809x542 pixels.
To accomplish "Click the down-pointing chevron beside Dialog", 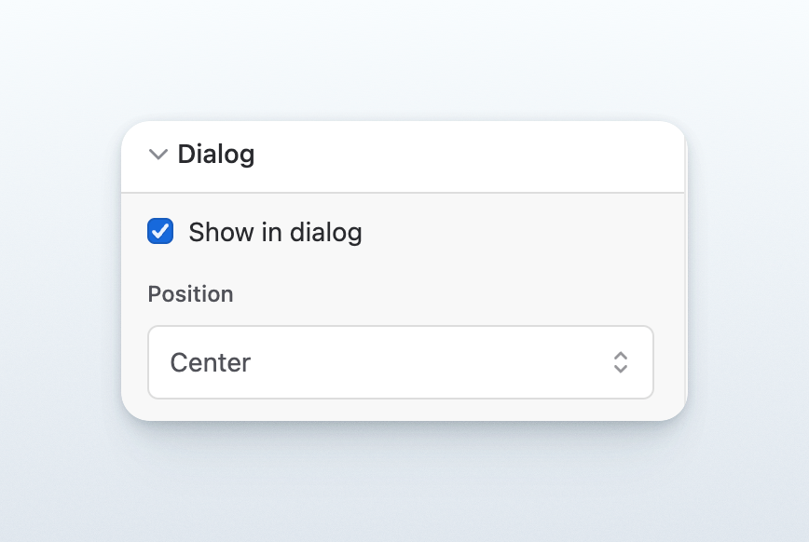I will coord(158,155).
